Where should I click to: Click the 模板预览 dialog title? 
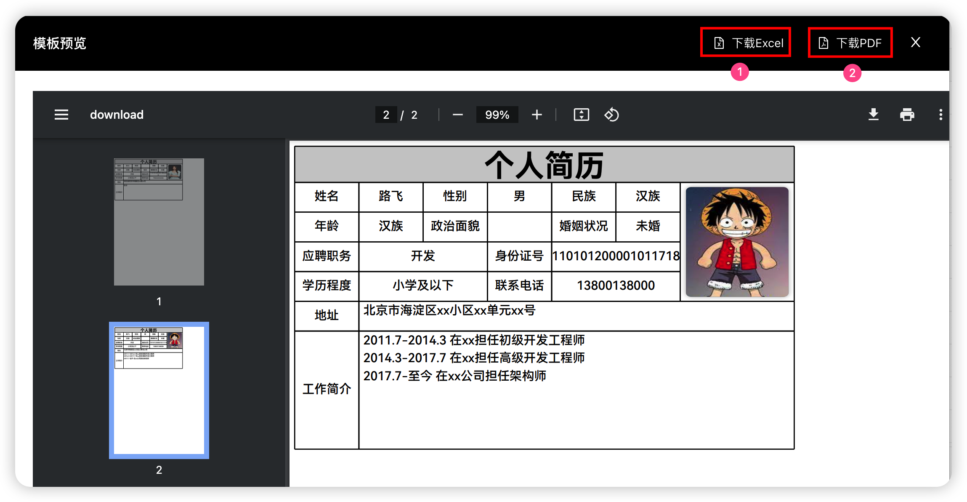(60, 43)
